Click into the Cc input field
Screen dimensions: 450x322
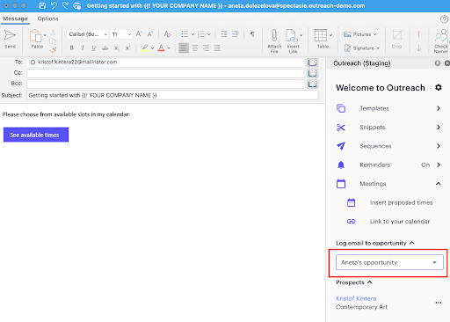point(165,73)
